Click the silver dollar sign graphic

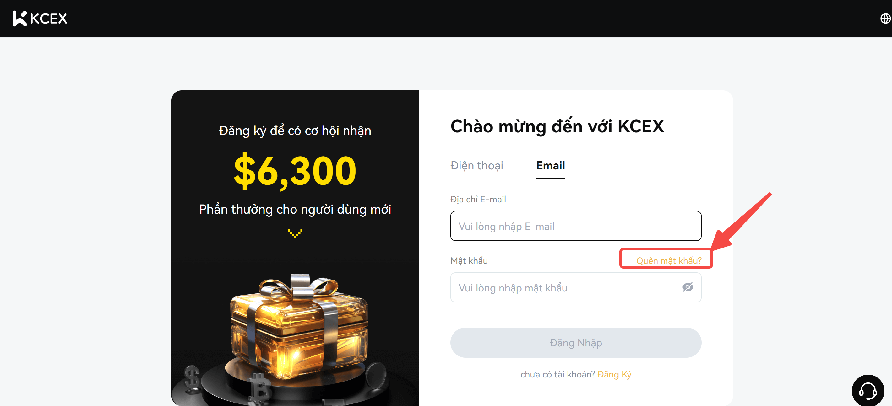192,377
